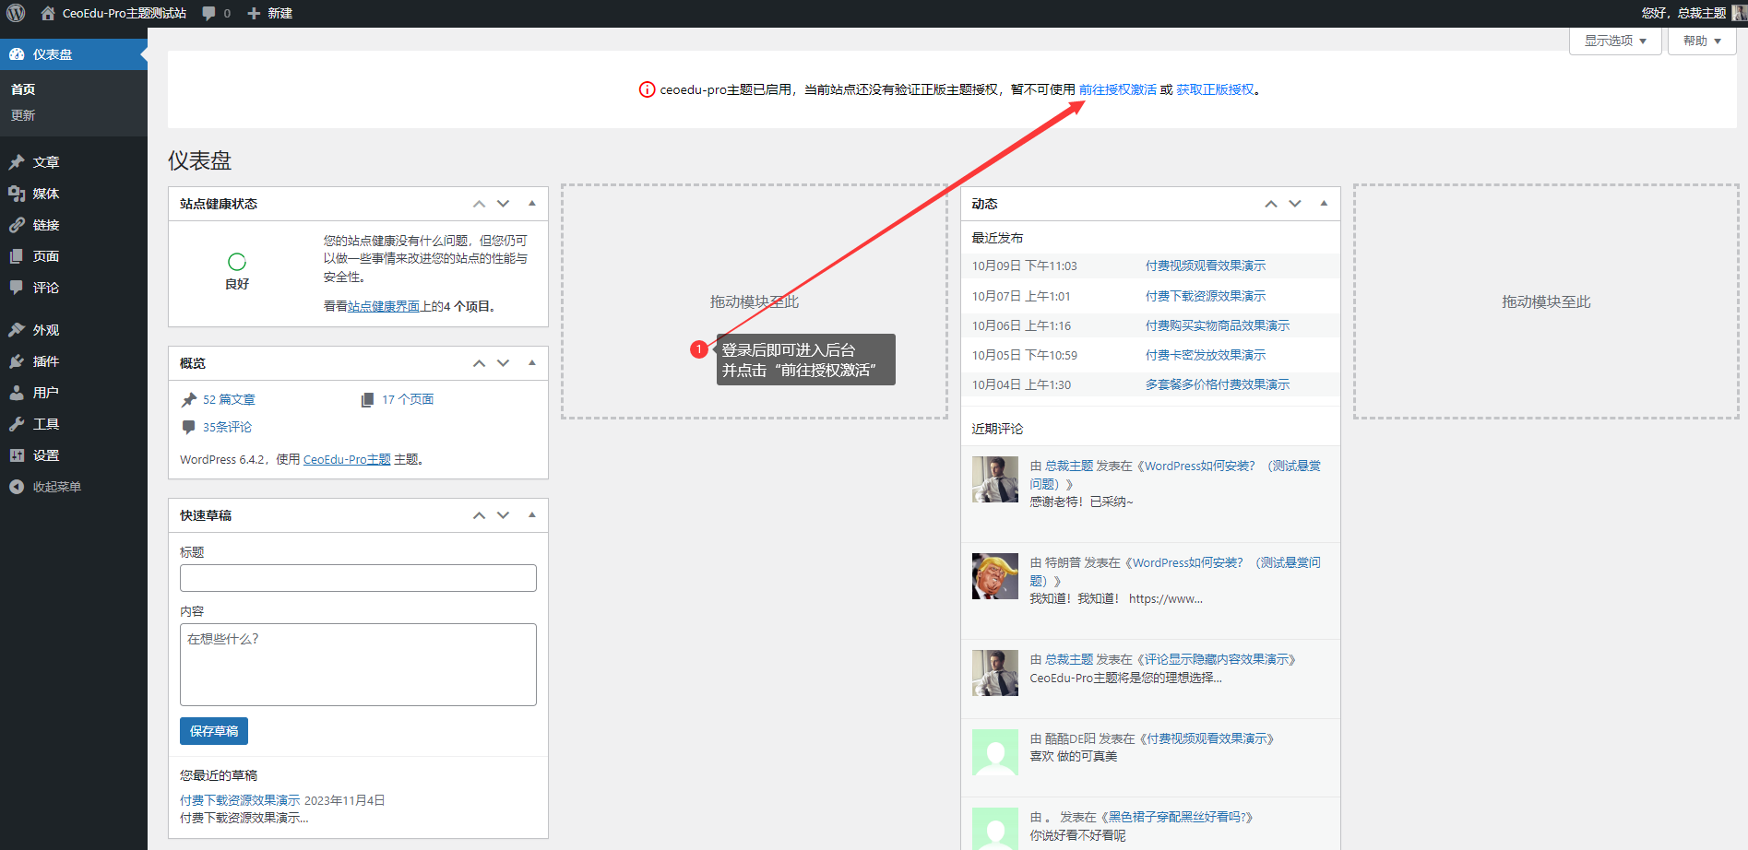
Task: Click the 评论 comments icon in sidebar
Action: point(17,288)
